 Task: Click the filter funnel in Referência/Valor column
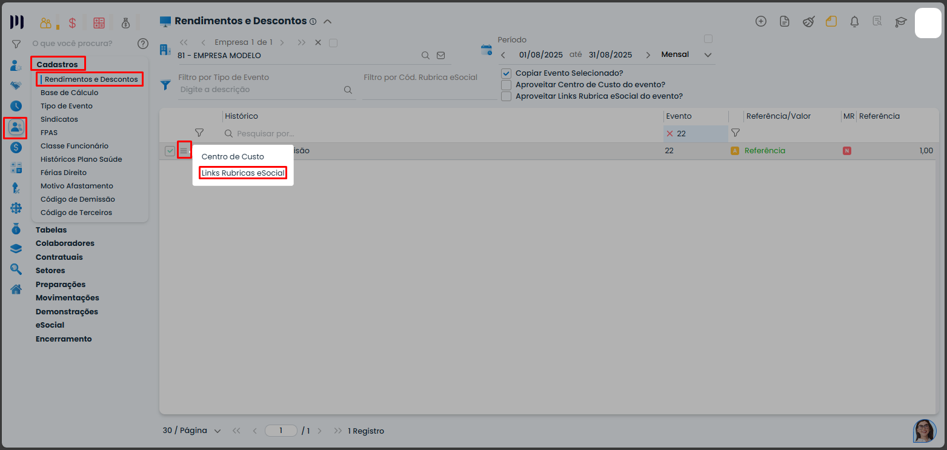tap(736, 133)
